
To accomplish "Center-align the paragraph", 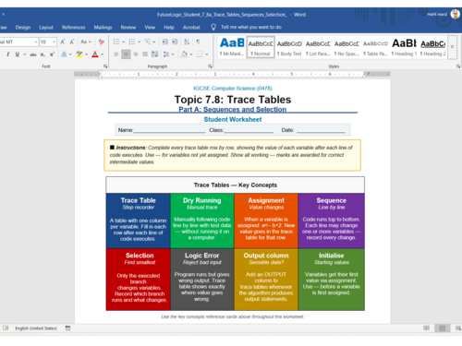I will 126,54.
